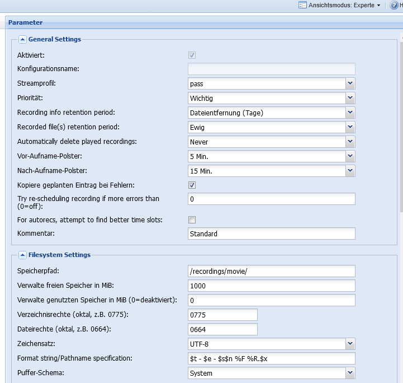Open Recorded file(s) retention period dropdown arrow
403x383 pixels.
coord(350,127)
